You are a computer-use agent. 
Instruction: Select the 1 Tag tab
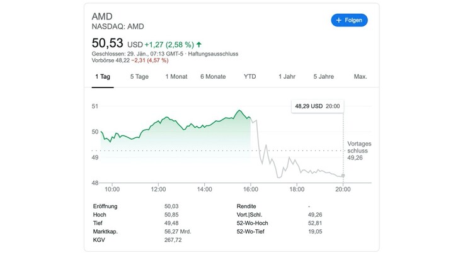[x=103, y=76]
